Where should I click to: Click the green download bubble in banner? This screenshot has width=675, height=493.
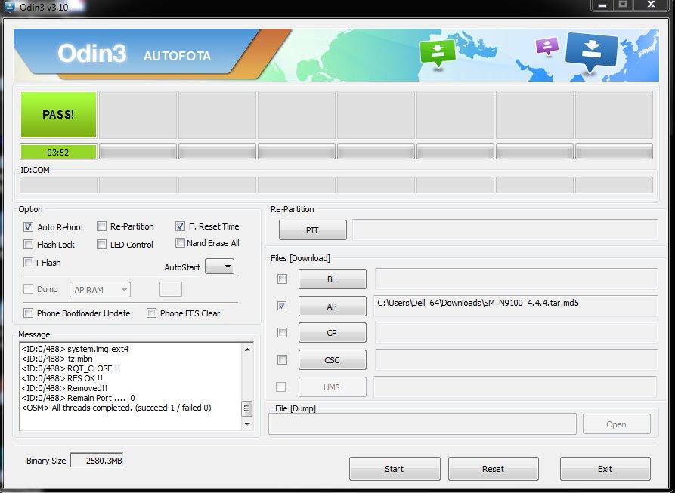(438, 53)
